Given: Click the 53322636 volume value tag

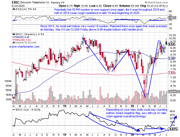Looking at the screenshot, I should coord(174,92).
